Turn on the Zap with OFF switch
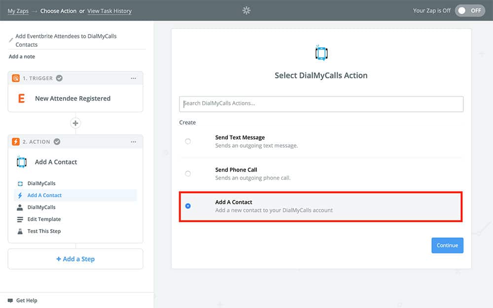The image size is (493, 308). [470, 10]
